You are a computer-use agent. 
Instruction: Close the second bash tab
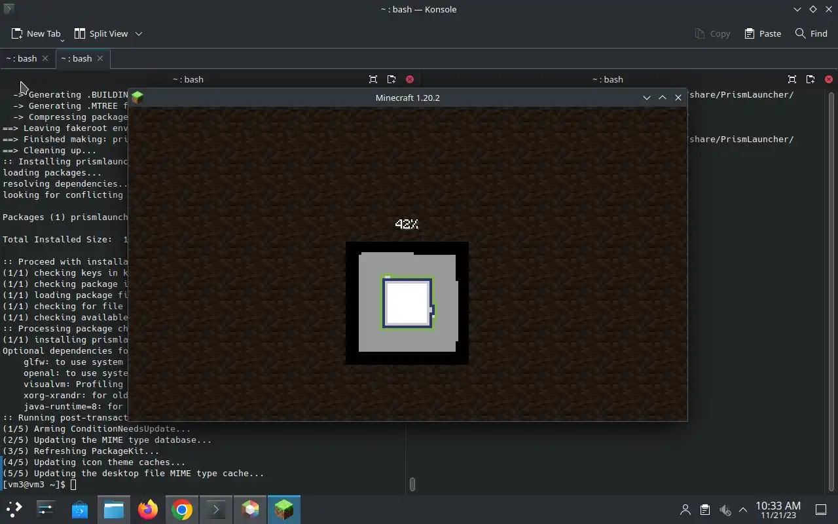click(100, 58)
